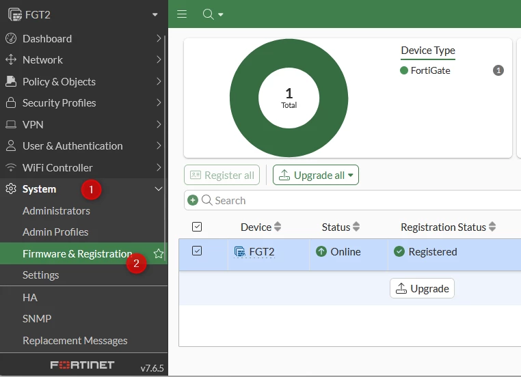Click the v7.6.5 version label

coord(152,368)
